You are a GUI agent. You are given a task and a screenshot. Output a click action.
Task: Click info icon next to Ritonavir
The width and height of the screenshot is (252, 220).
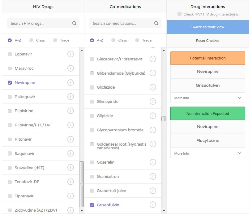tap(70, 139)
